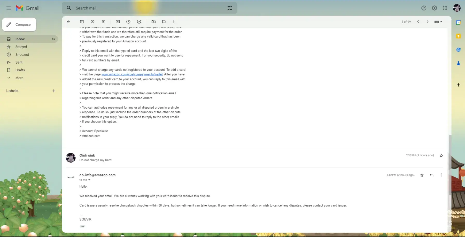The width and height of the screenshot is (465, 237).
Task: Toggle main menu hamburger sidebar
Action: pyautogui.click(x=9, y=8)
